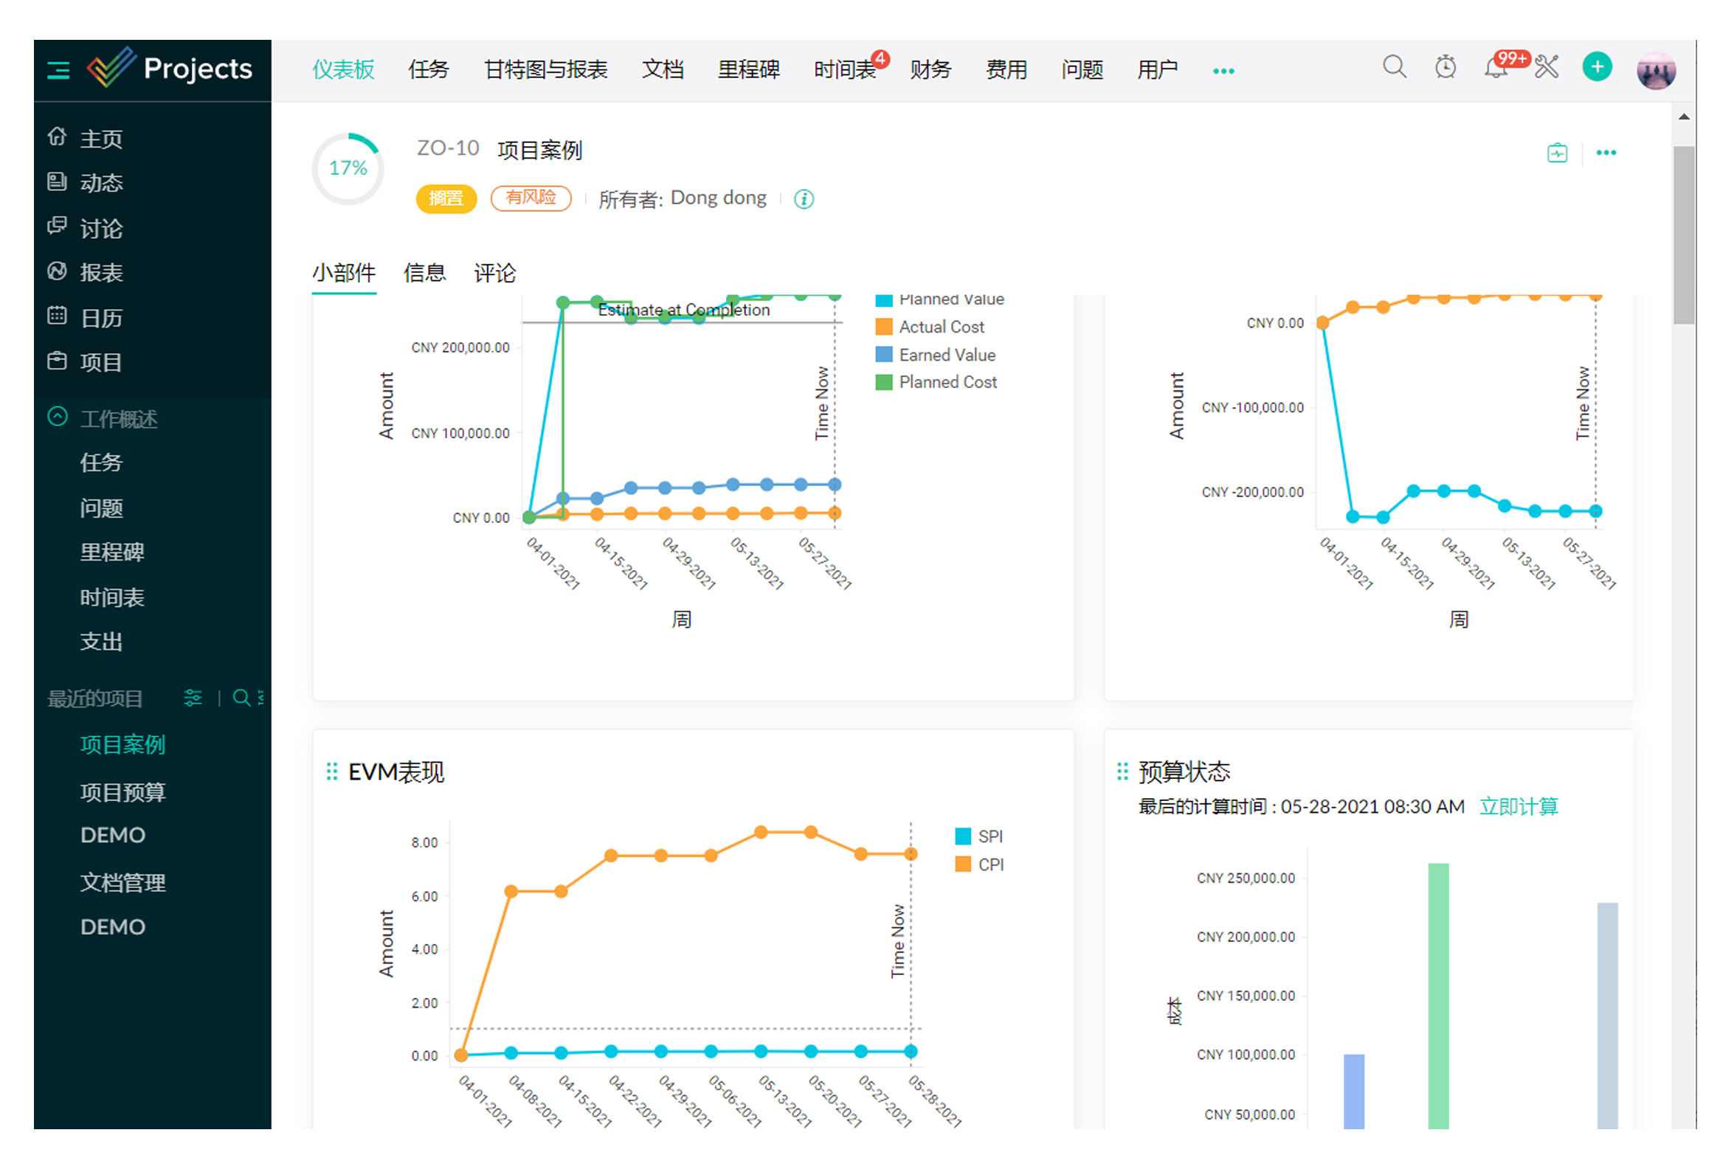This screenshot has height=1172, width=1734.
Task: Click the 17% progress circle
Action: pos(348,169)
